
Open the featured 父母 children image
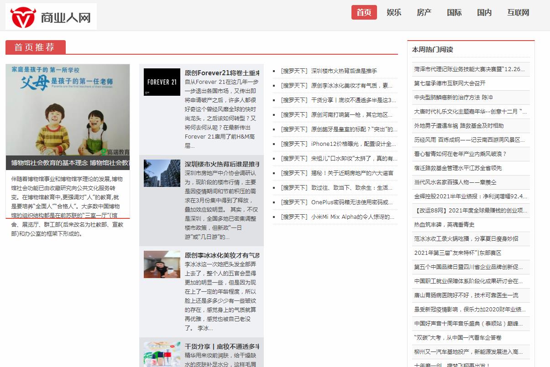coord(68,109)
